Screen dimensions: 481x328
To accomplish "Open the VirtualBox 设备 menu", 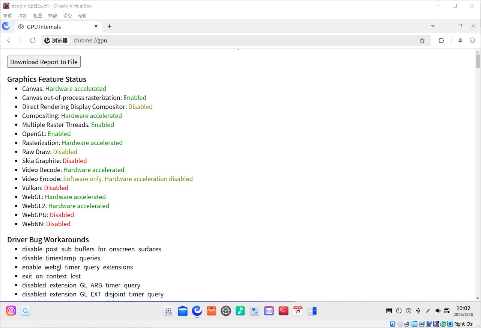I will 68,16.
